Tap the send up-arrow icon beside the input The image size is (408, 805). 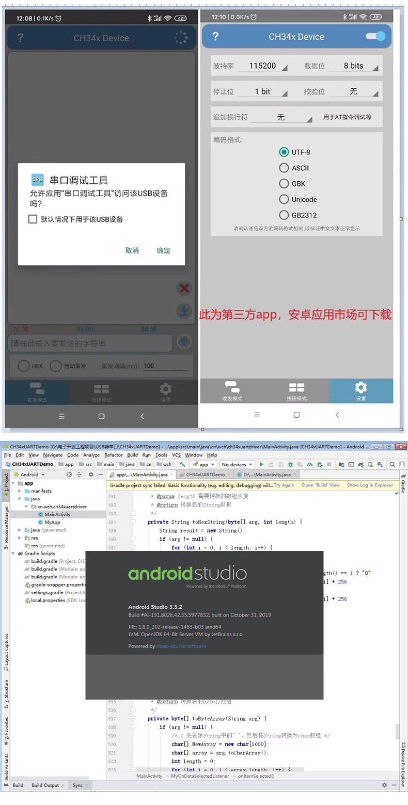(184, 342)
